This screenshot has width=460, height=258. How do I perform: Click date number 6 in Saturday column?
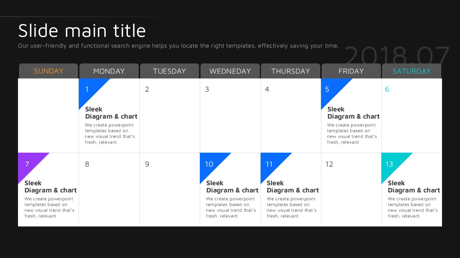387,90
